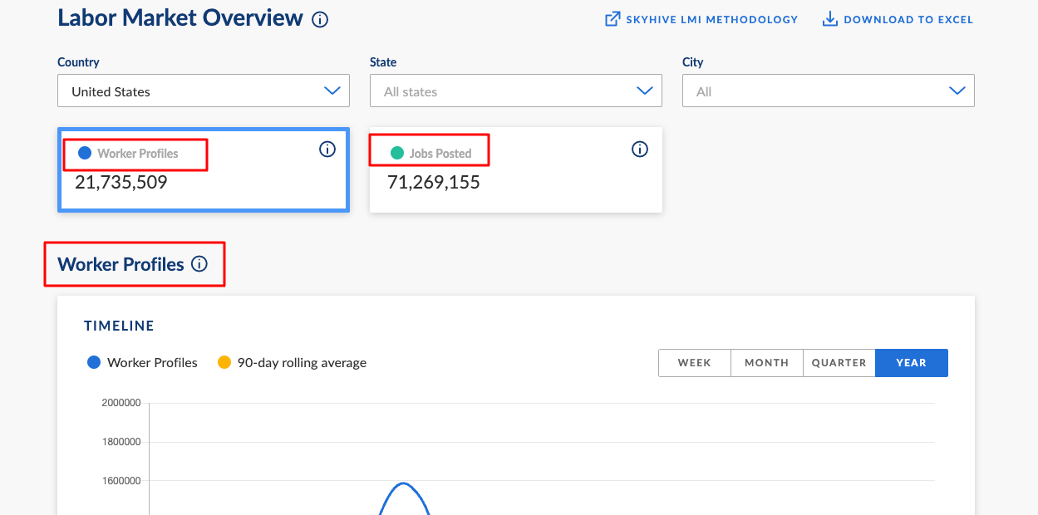Switch timeline to Month view
This screenshot has height=515, width=1038.
coord(766,363)
